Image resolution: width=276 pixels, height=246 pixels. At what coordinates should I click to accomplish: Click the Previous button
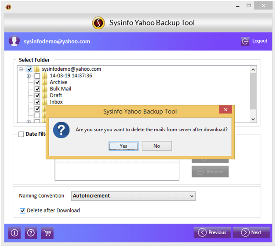pyautogui.click(x=212, y=232)
